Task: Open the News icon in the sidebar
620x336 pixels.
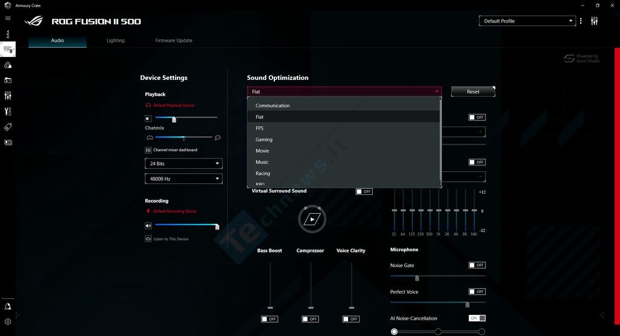Action: click(x=7, y=142)
